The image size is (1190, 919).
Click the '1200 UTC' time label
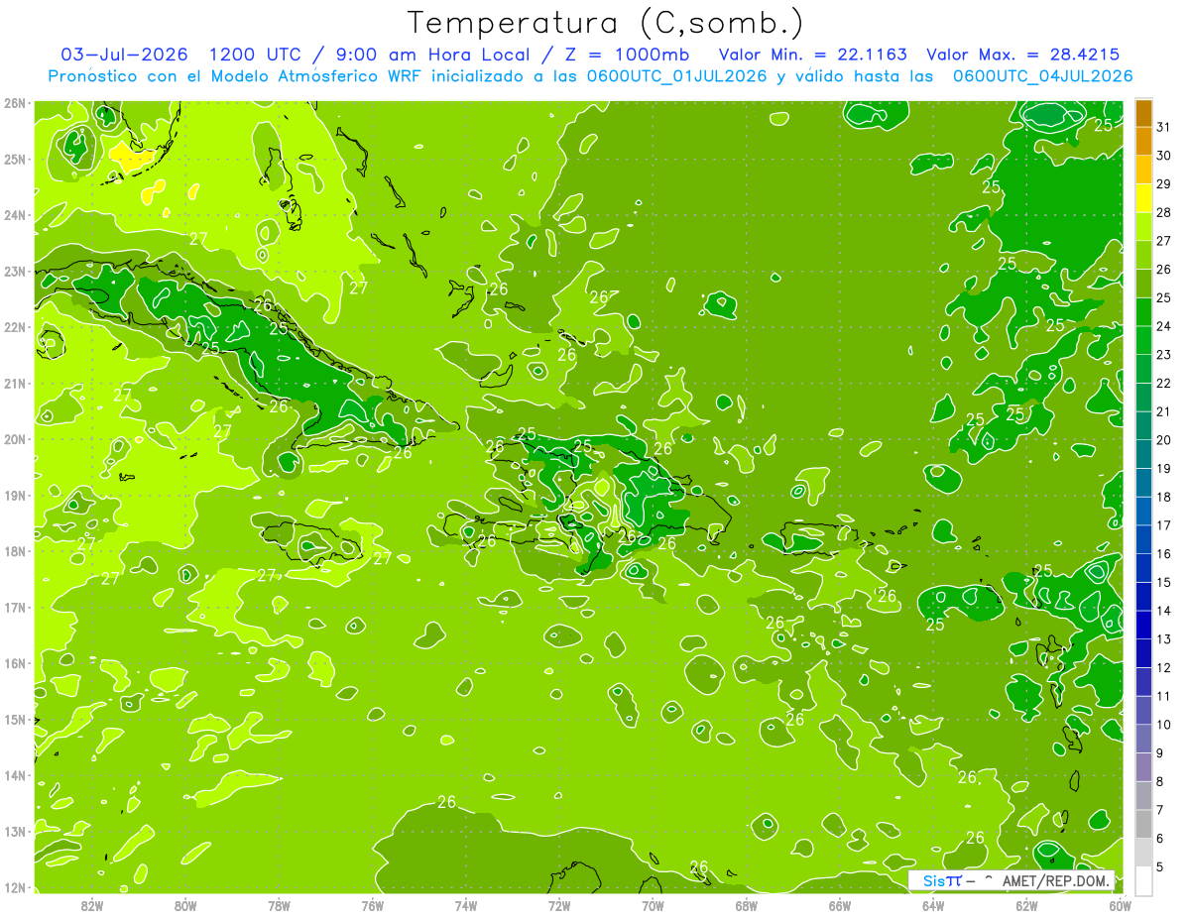[255, 54]
